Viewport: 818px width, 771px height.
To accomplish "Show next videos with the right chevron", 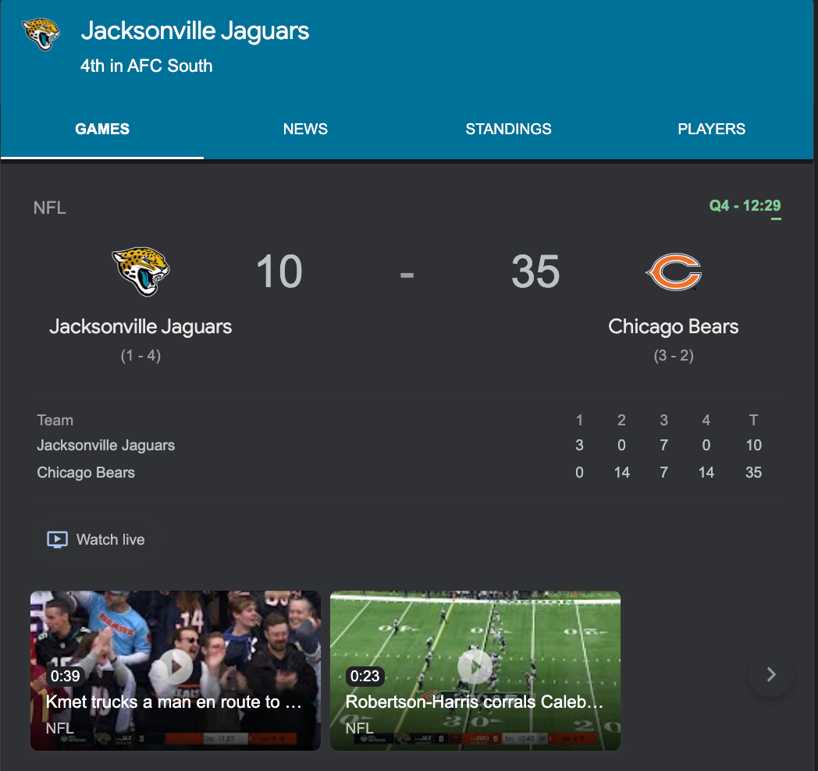I will pos(771,674).
